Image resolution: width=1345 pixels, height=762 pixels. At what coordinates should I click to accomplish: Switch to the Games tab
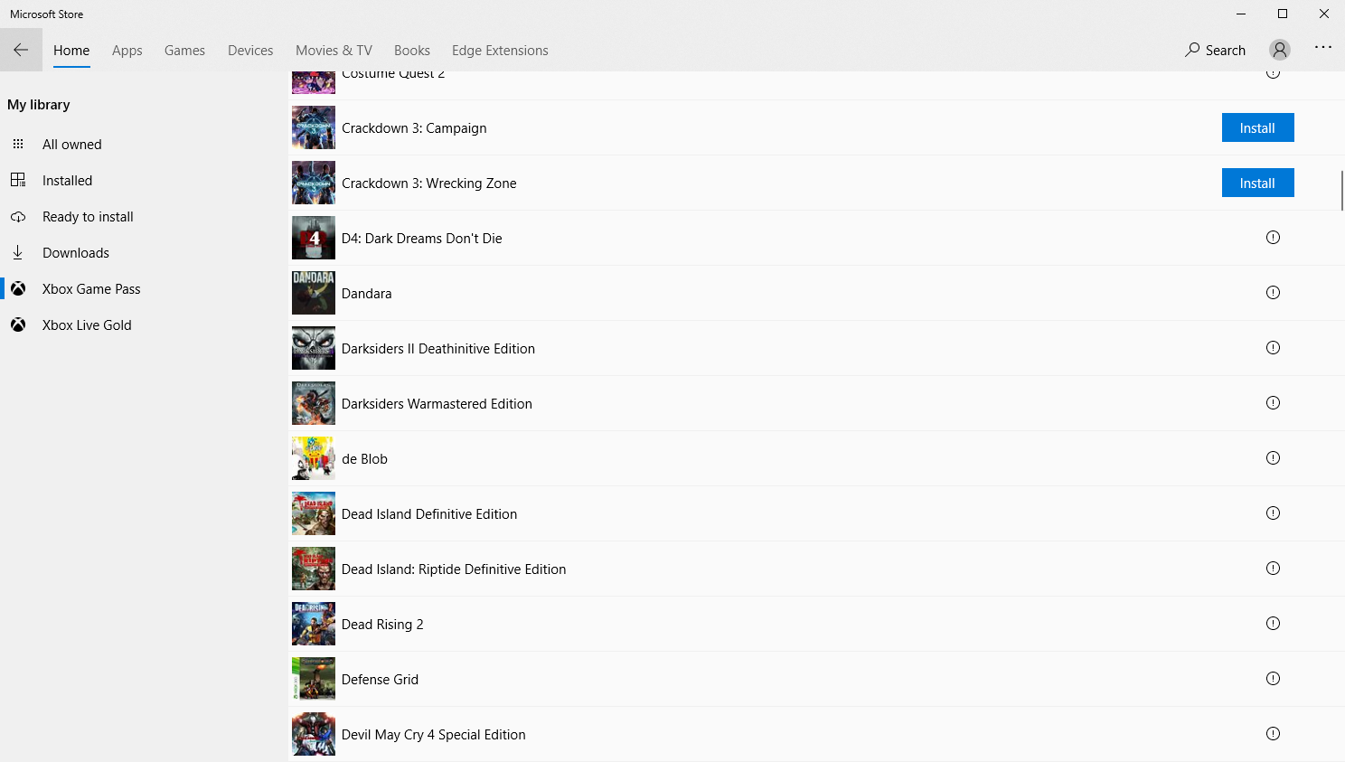(184, 51)
